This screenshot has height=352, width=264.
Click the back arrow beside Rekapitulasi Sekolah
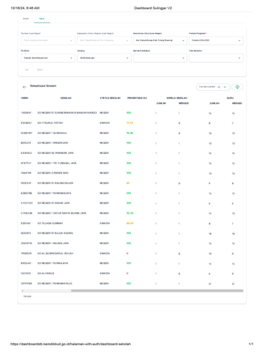point(24,87)
